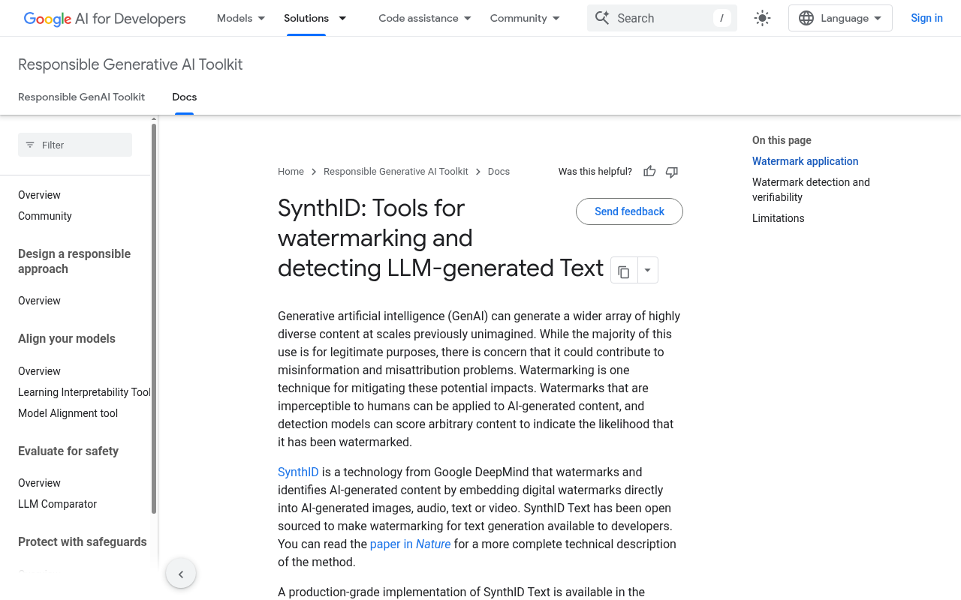The width and height of the screenshot is (961, 600).
Task: Jump to Watermark application section
Action: click(x=805, y=161)
